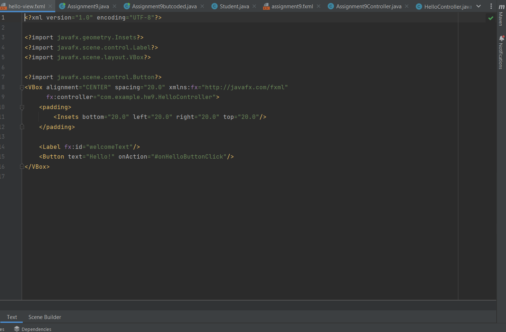The image size is (506, 332).
Task: Open the vertical Notifications panel button
Action: pos(501,54)
